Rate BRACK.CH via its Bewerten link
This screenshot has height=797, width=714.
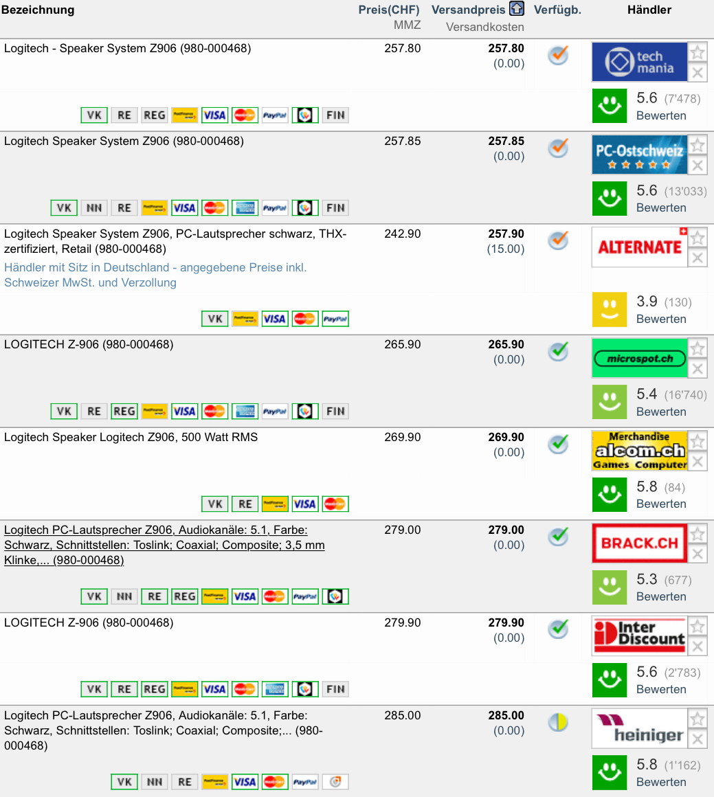(x=661, y=596)
